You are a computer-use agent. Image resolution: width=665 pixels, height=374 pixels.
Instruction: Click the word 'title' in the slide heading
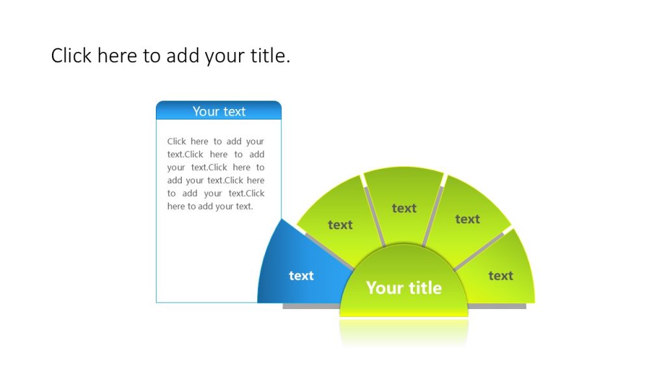[x=270, y=56]
